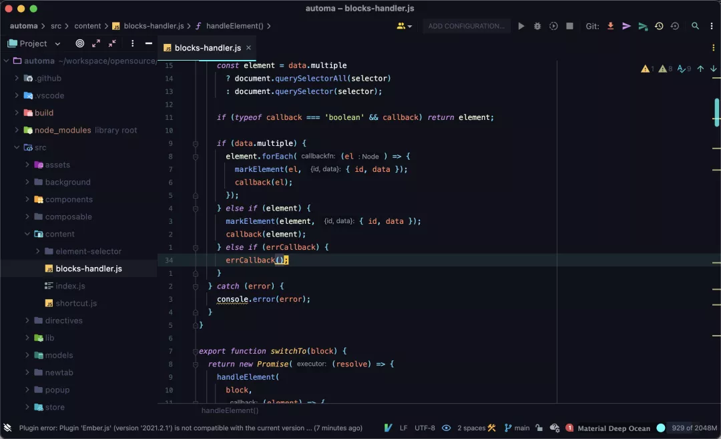Click src breadcrumb in navigation bar
The width and height of the screenshot is (721, 439).
point(56,26)
